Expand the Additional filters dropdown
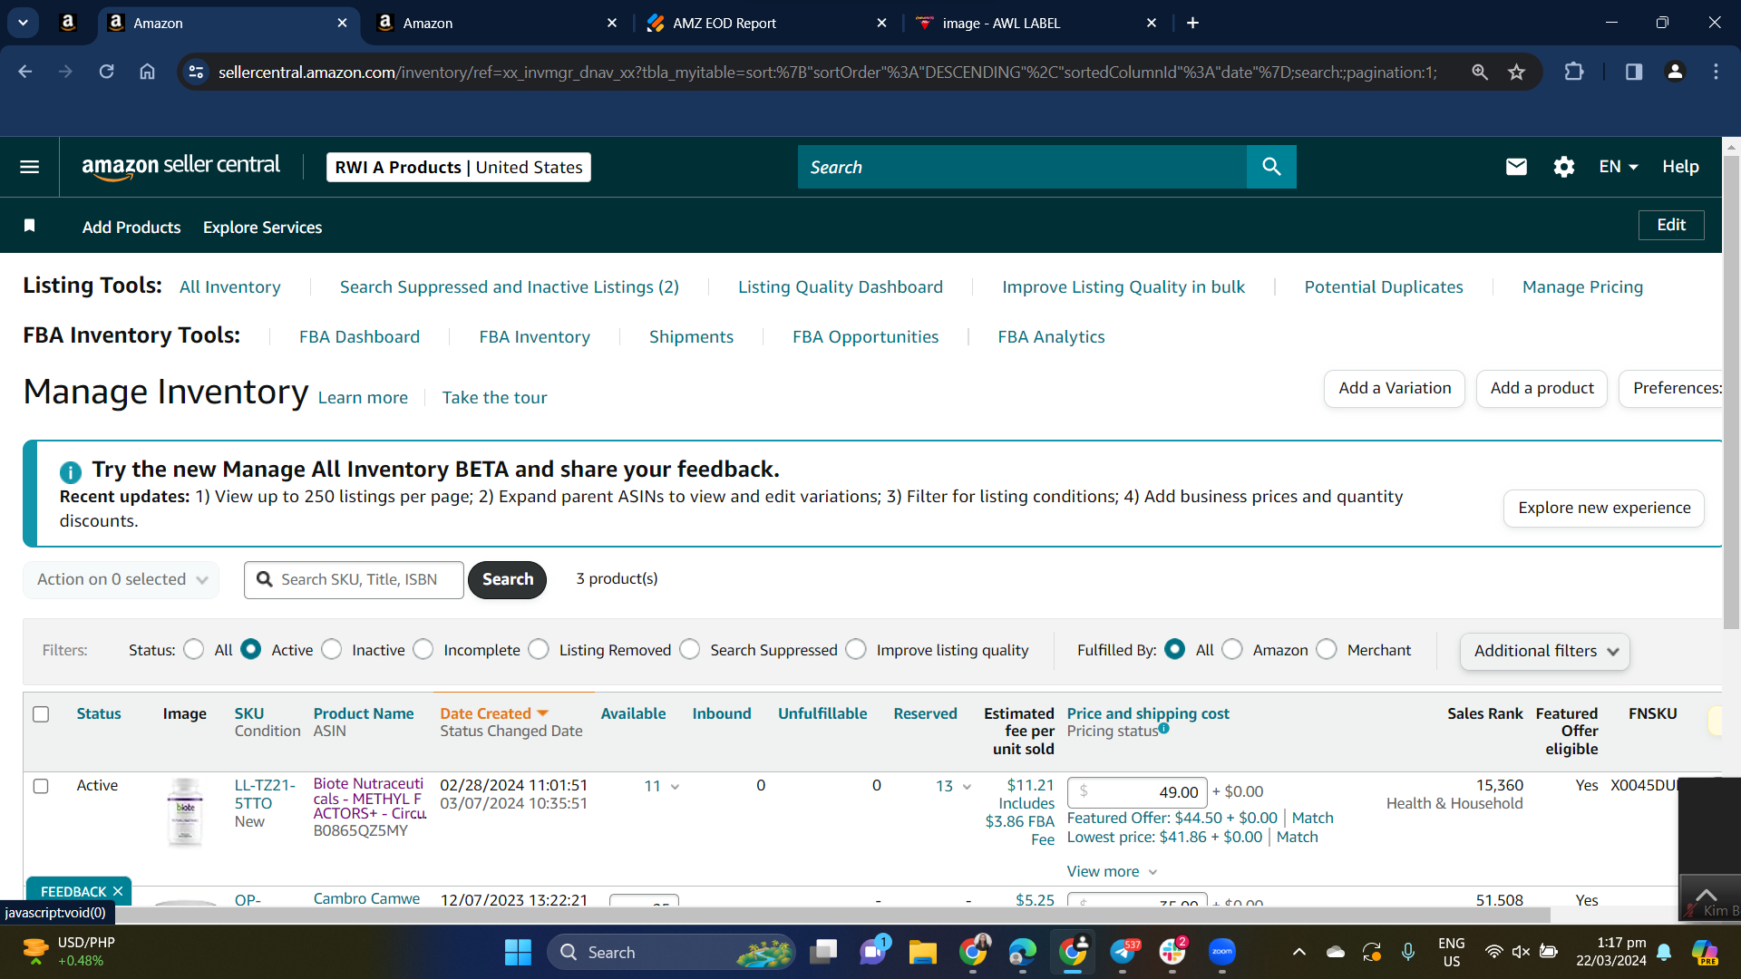This screenshot has height=979, width=1741. (x=1545, y=651)
